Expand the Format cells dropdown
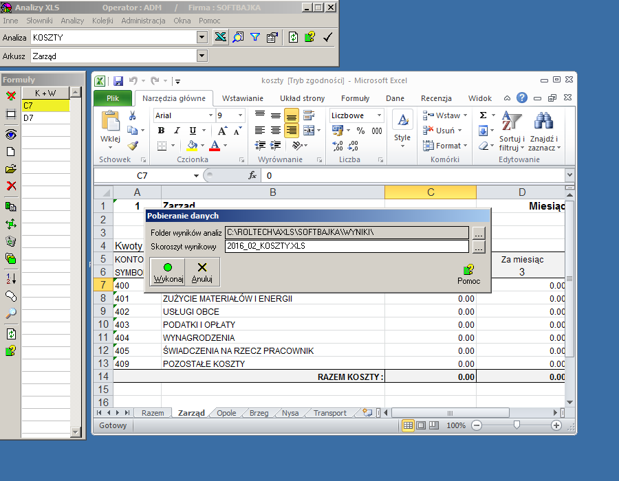 (466, 146)
